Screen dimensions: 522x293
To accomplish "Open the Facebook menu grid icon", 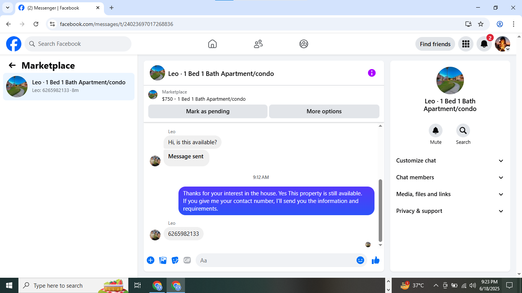I will tap(465, 44).
